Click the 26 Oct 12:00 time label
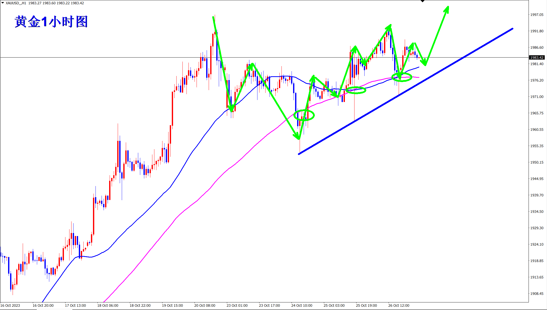Screen dimensions: 547x310 399,305
